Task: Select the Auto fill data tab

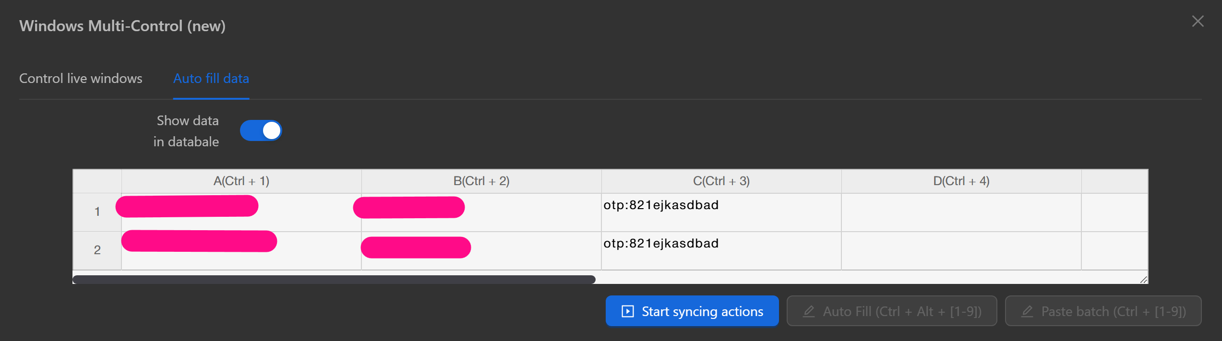Action: pos(211,79)
